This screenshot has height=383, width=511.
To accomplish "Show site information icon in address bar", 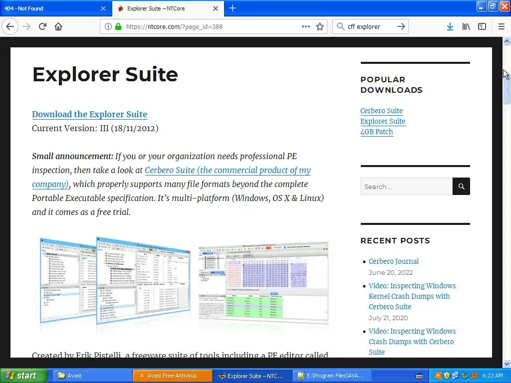I will coord(108,27).
